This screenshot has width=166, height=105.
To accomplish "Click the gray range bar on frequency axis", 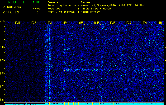I will tap(5, 64).
